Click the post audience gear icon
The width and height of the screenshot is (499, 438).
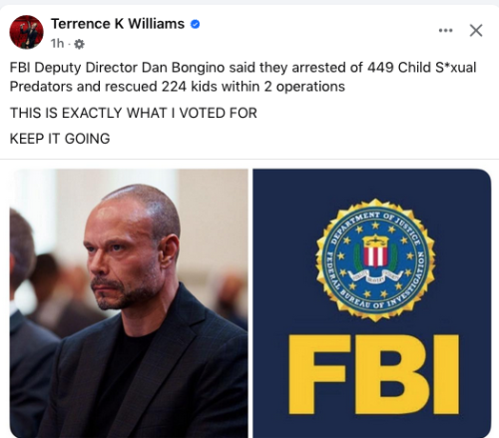click(79, 44)
